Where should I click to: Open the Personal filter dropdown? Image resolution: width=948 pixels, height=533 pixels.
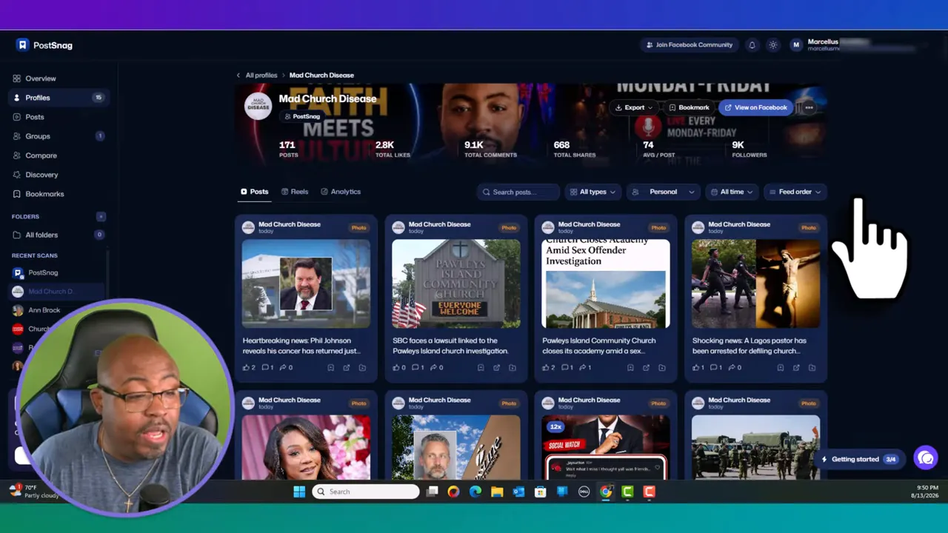coord(663,192)
